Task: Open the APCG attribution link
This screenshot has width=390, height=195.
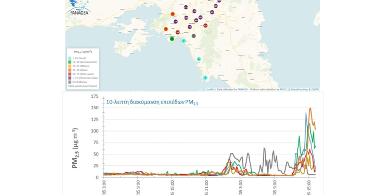Action: [282, 89]
